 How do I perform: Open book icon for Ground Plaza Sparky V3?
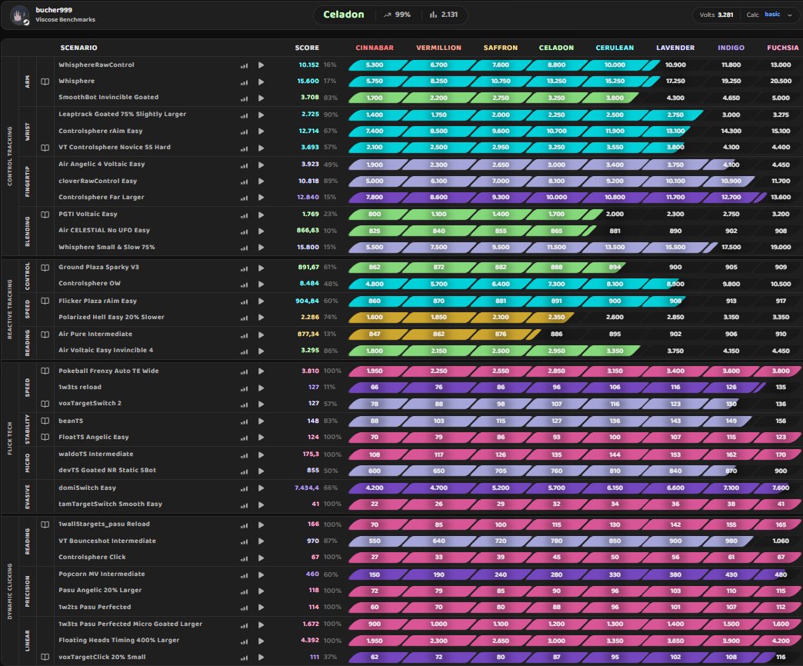click(x=45, y=267)
